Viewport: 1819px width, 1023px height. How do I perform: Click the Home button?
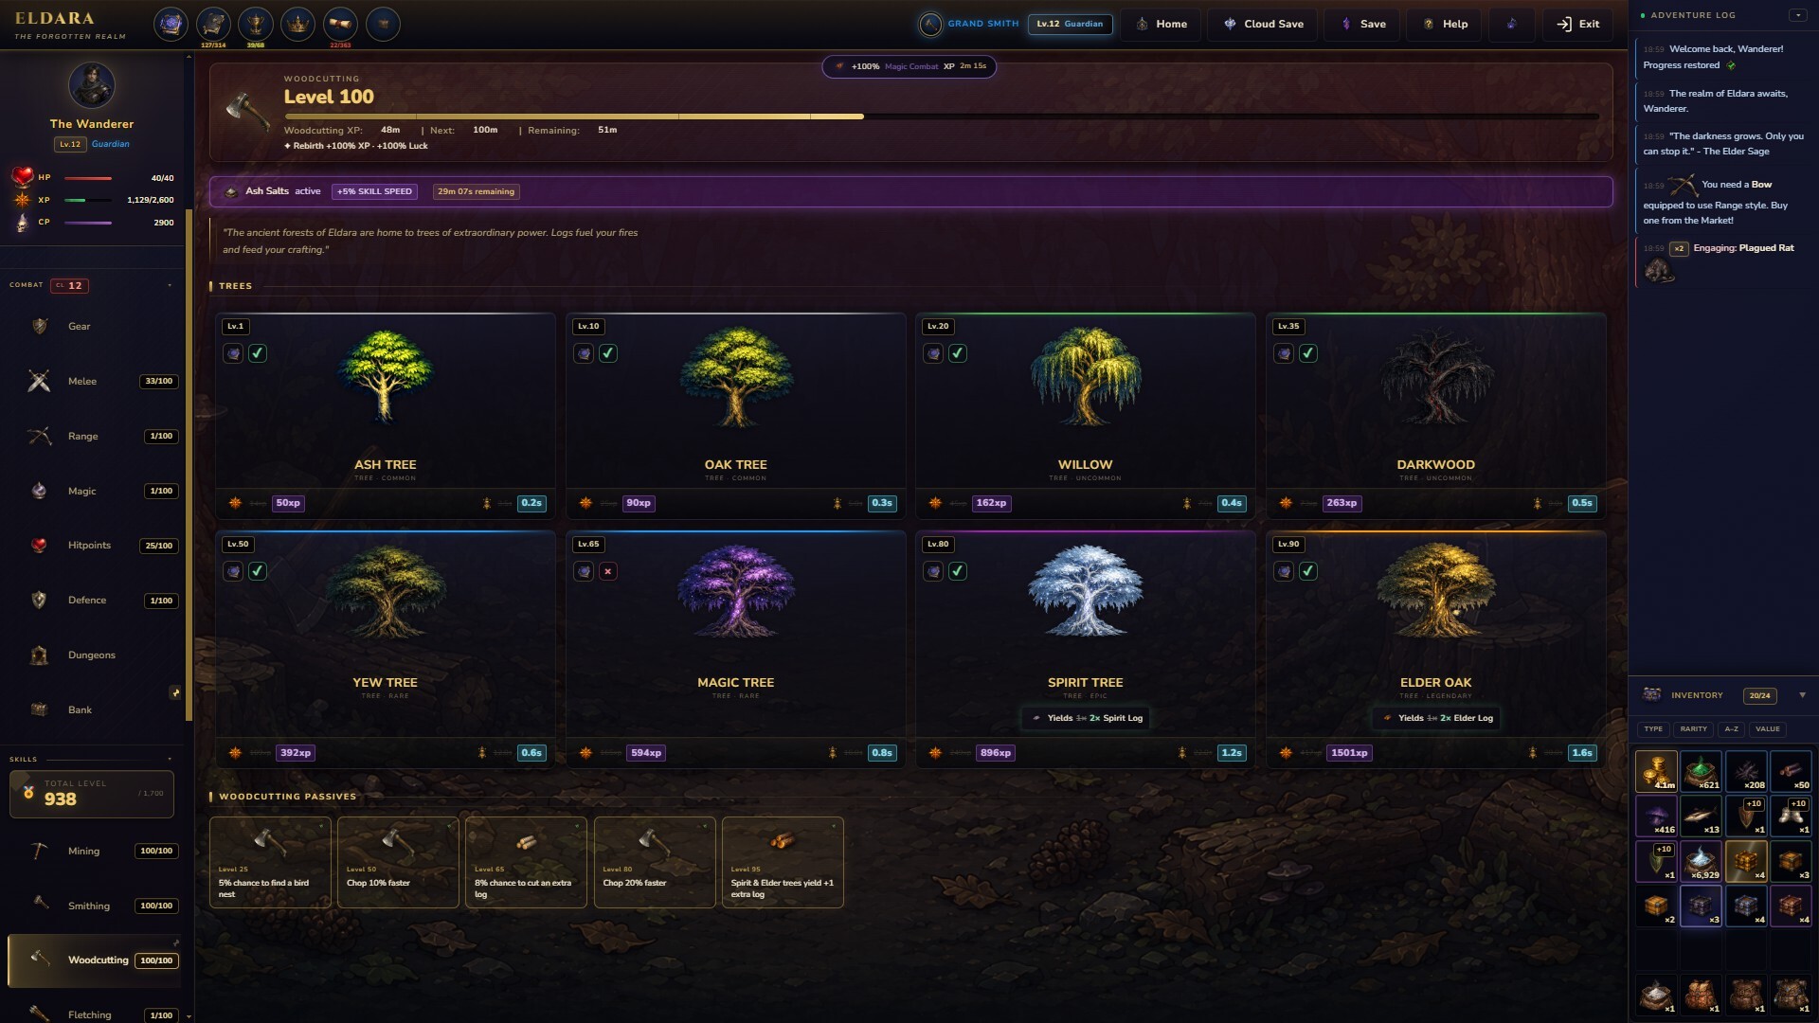(x=1162, y=24)
